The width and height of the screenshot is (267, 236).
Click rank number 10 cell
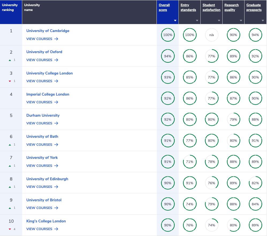click(11, 225)
